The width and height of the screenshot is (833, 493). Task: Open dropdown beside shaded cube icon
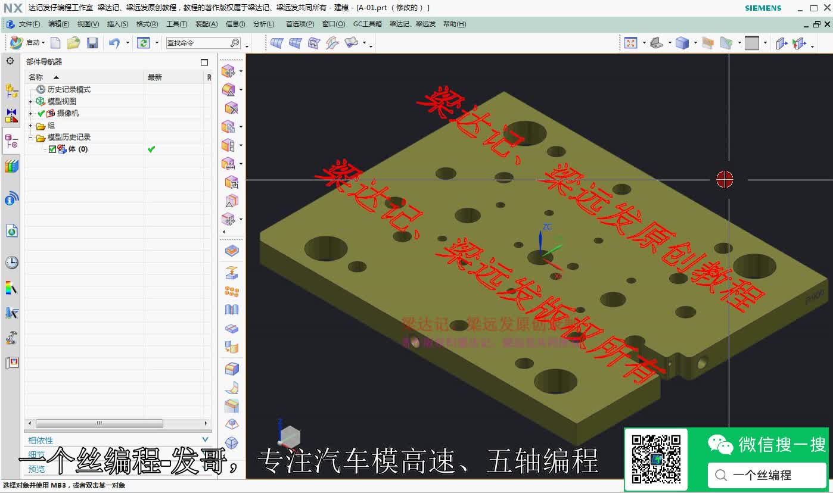click(x=695, y=43)
